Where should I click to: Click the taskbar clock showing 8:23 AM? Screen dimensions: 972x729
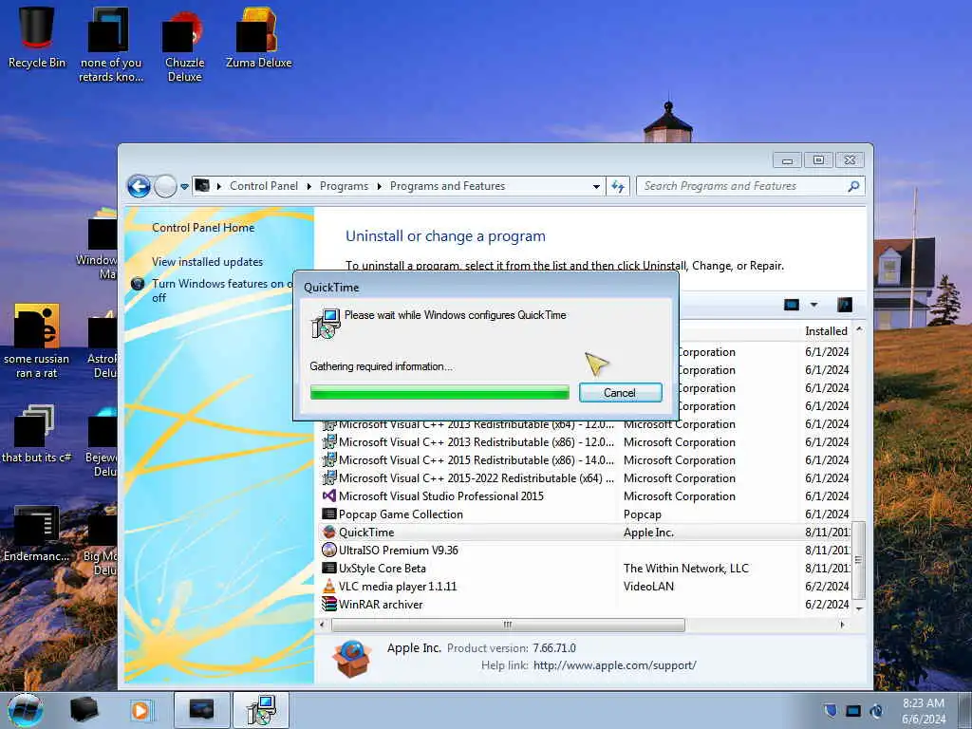pos(924,710)
